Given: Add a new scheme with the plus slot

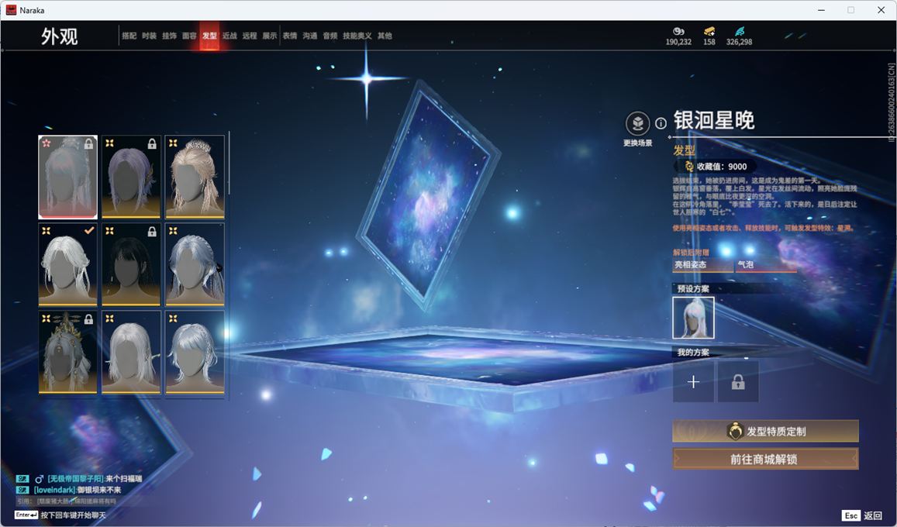Looking at the screenshot, I should click(693, 382).
